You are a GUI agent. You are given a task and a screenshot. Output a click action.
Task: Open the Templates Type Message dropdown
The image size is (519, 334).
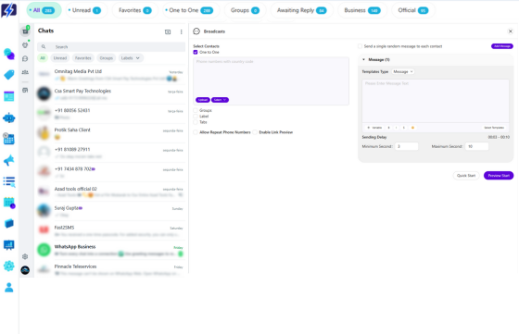click(403, 71)
